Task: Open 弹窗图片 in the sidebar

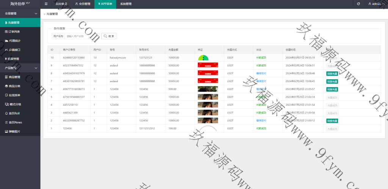Action: (x=14, y=131)
